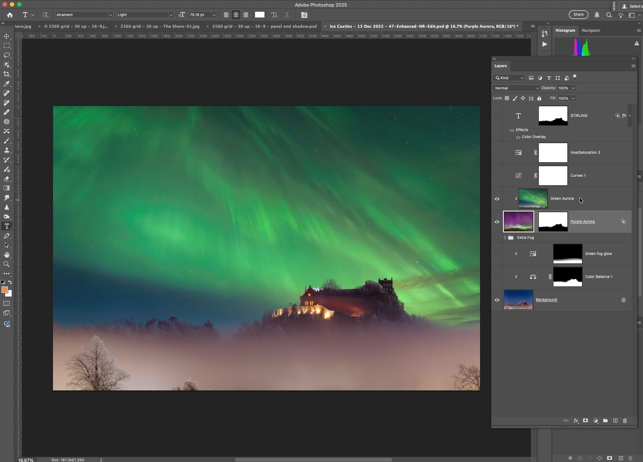Select the Zoom tool
The width and height of the screenshot is (643, 462).
(7, 264)
